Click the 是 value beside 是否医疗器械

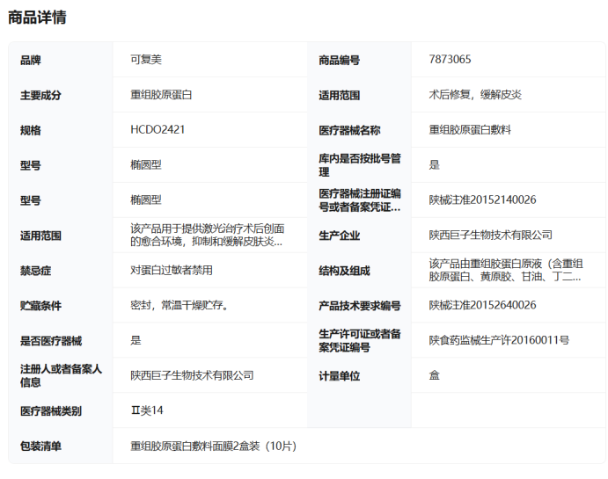click(136, 340)
